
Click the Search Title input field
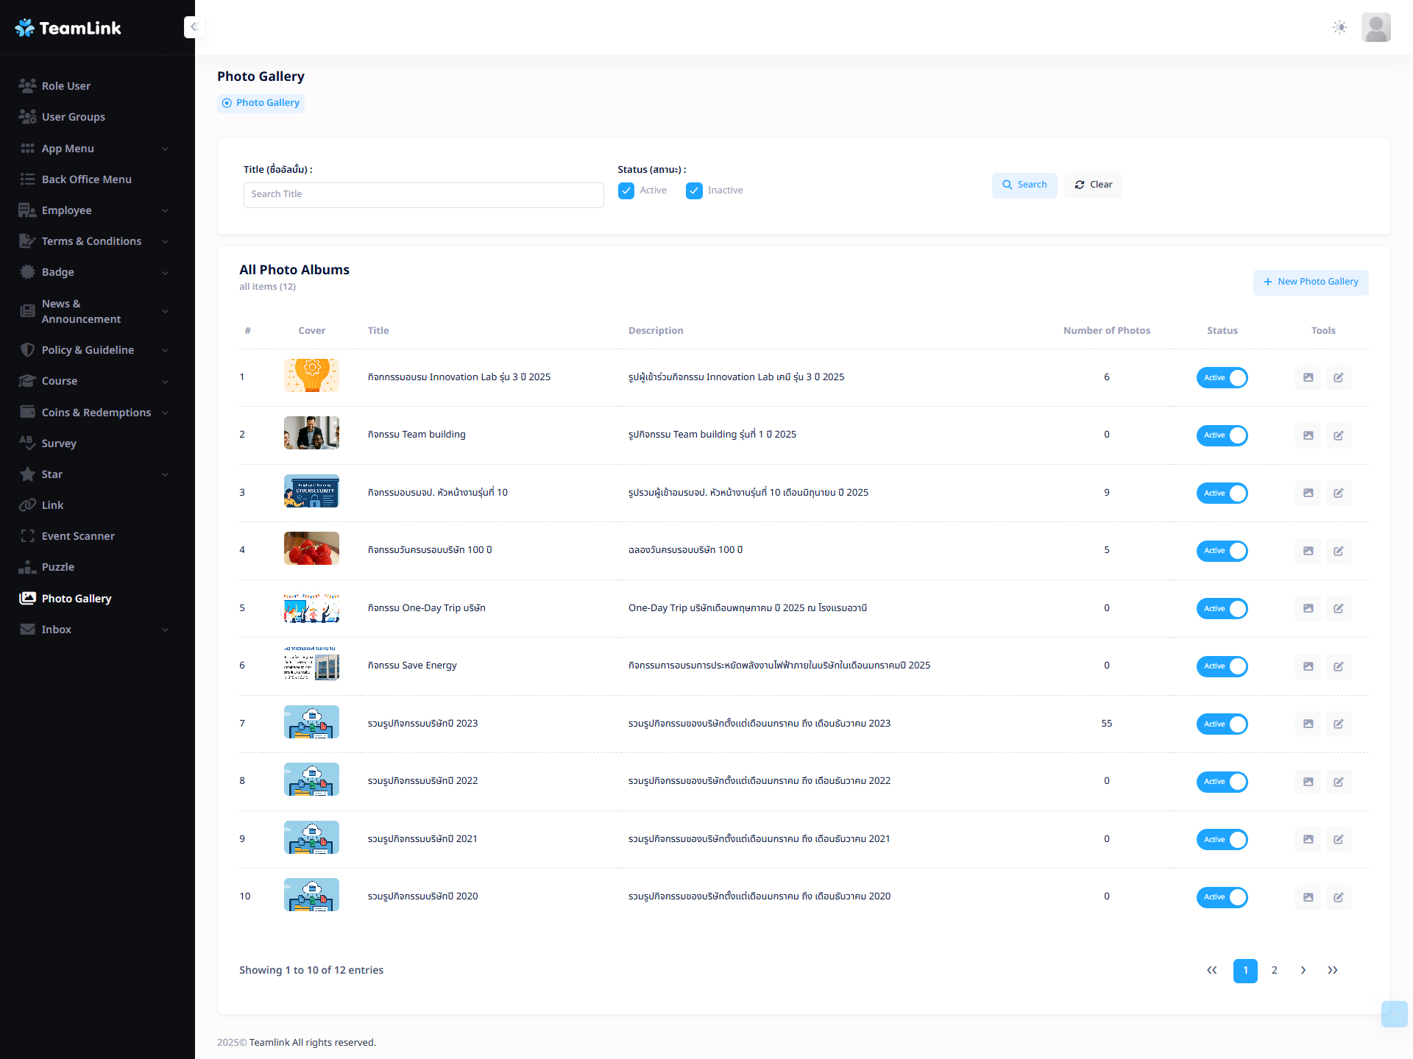423,195
